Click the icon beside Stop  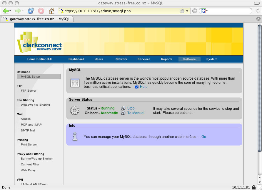point(123,108)
